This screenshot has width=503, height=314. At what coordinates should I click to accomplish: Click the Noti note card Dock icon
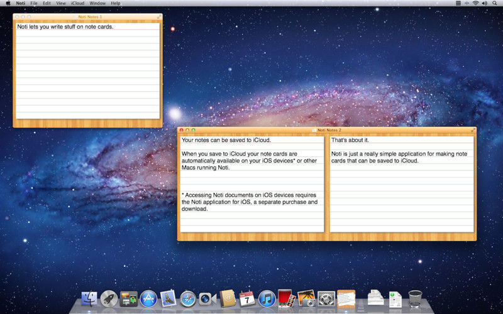click(346, 299)
